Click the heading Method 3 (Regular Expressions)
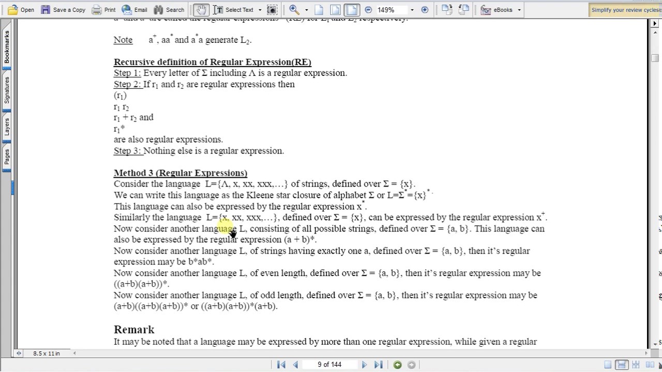Screen dimensions: 662x372 pyautogui.click(x=180, y=173)
